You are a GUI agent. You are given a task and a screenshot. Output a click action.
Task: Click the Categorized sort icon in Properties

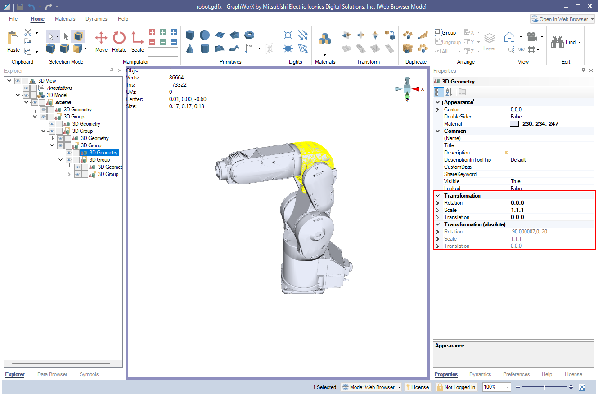click(x=439, y=92)
